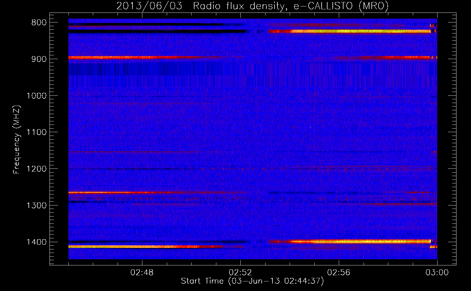Screen dimensions: 471x291
Task: Click the Frequency (MHz) axis label
Action: click(x=16, y=140)
